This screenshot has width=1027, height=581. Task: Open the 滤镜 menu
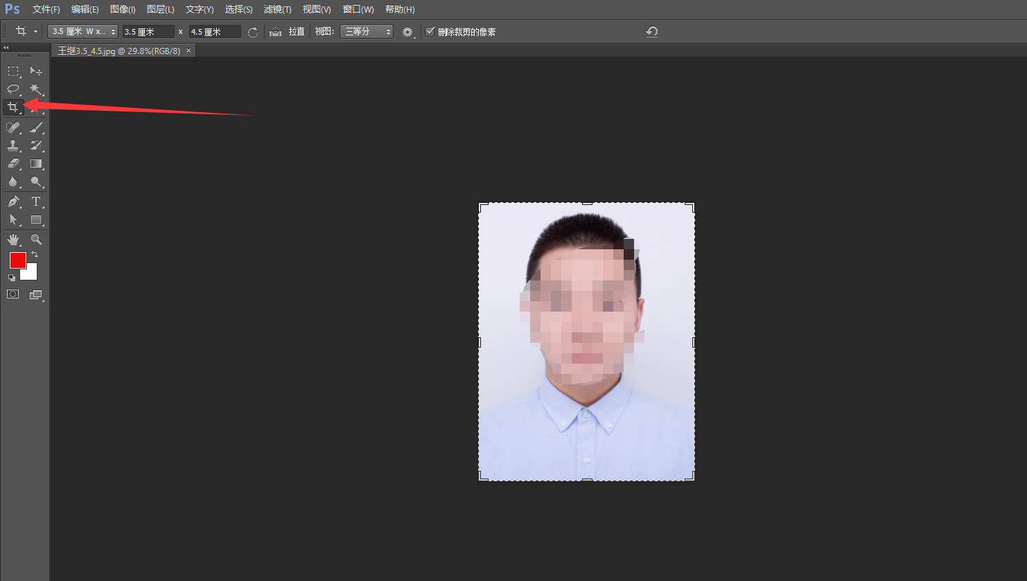(277, 9)
